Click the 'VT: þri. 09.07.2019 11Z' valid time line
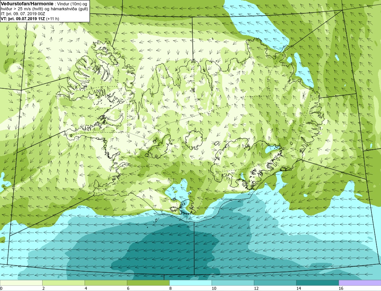 (x=30, y=18)
